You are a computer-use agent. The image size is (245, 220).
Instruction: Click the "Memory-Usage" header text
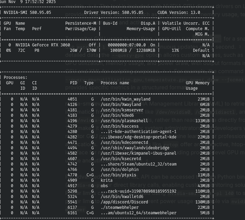click(x=141, y=29)
